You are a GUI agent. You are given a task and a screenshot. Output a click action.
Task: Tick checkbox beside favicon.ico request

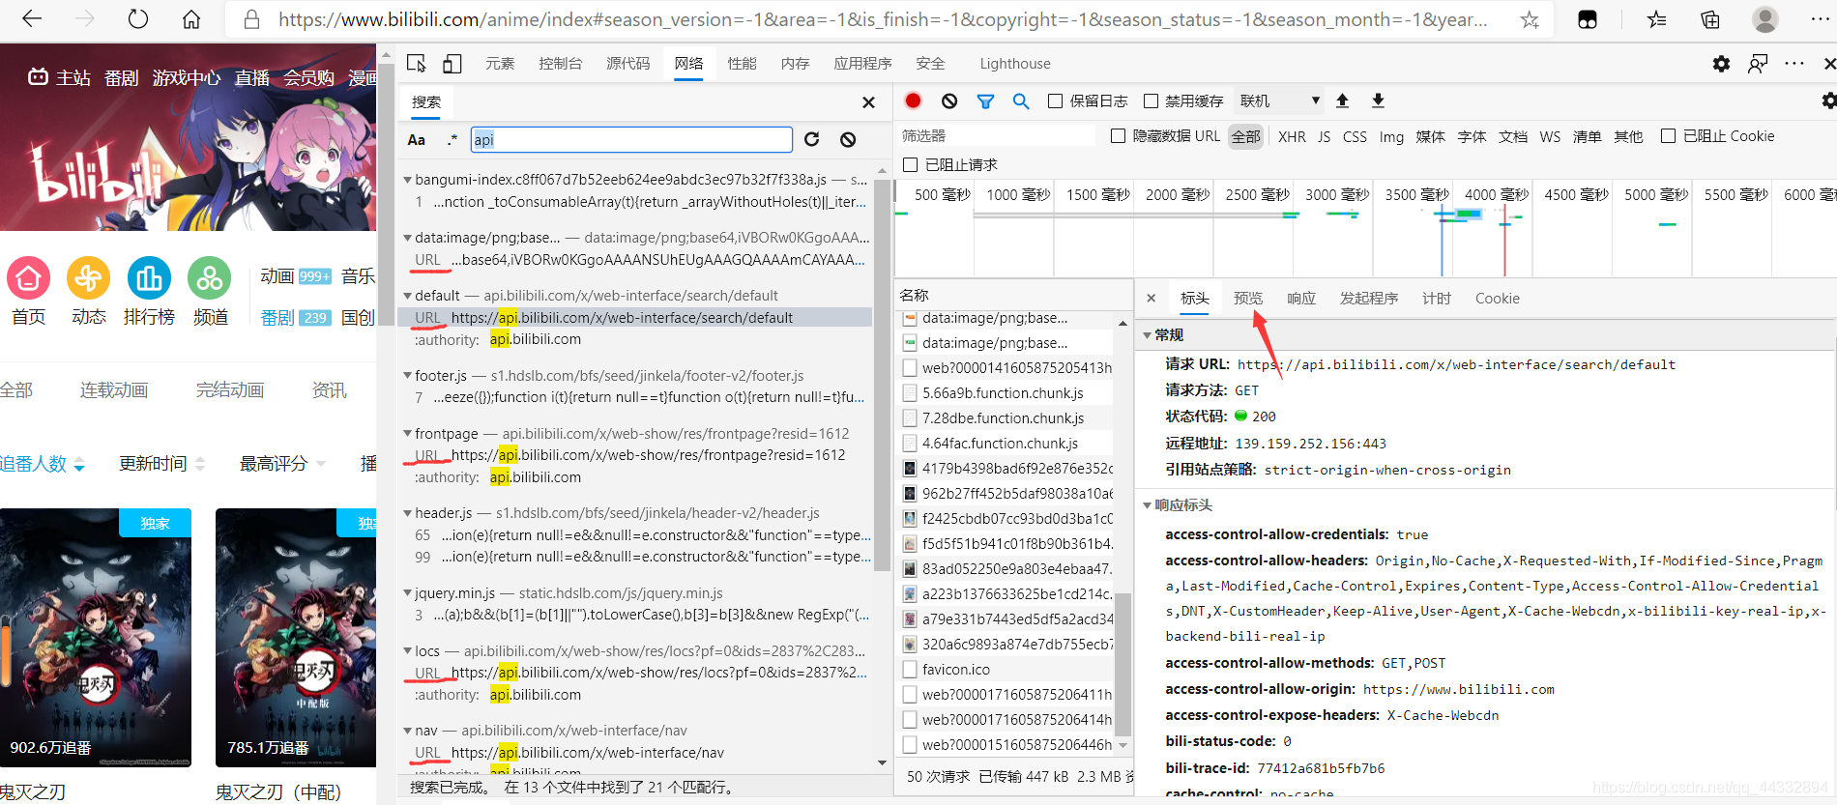click(909, 669)
